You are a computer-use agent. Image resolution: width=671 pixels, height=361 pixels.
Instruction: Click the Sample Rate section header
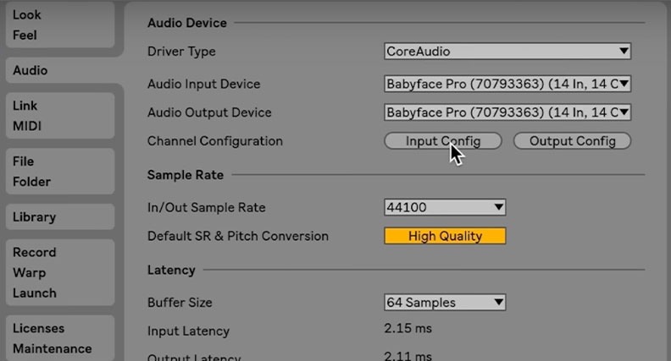186,175
